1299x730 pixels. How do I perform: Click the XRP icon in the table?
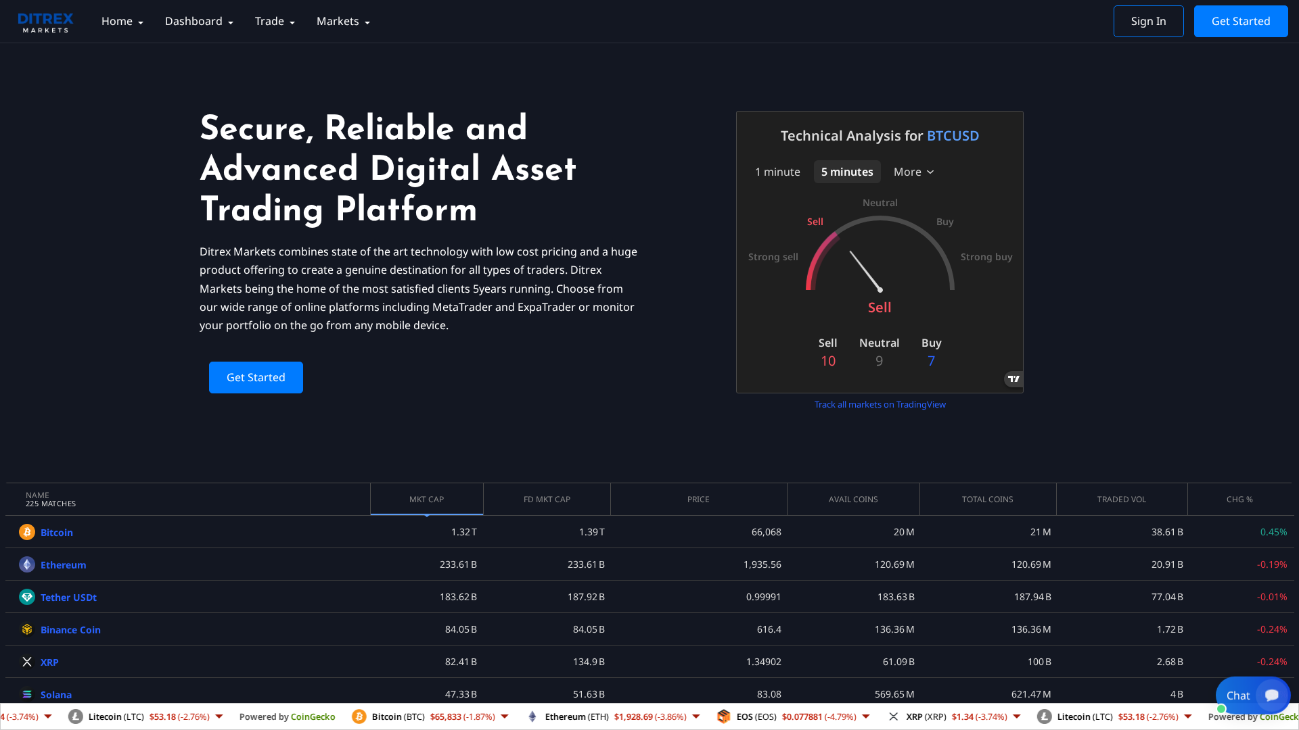click(27, 662)
